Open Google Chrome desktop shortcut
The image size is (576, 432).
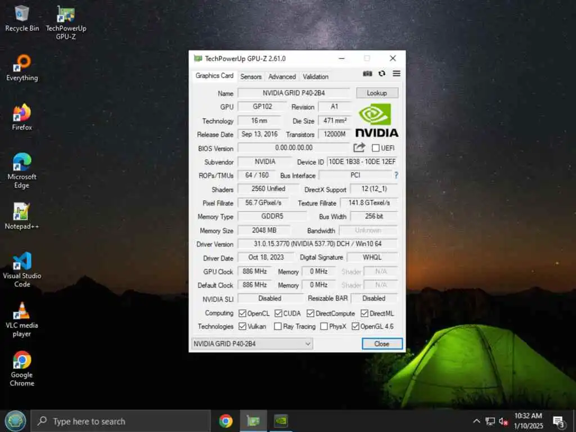(22, 369)
